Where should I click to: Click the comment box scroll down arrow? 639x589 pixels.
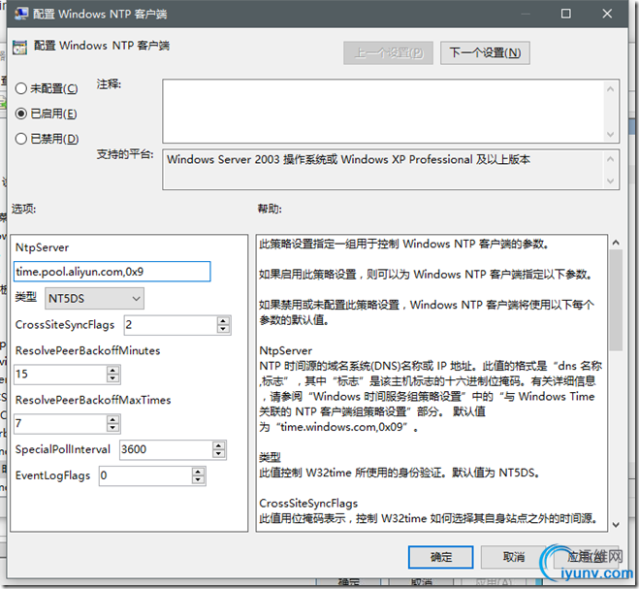tap(610, 134)
